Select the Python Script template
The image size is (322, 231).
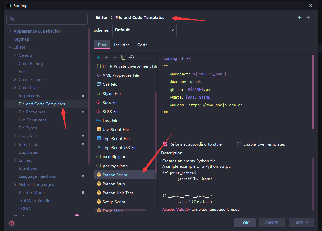pos(126,175)
